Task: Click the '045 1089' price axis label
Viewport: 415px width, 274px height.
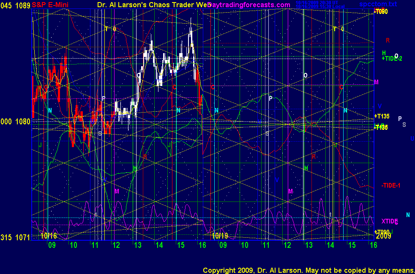Action: coord(15,5)
